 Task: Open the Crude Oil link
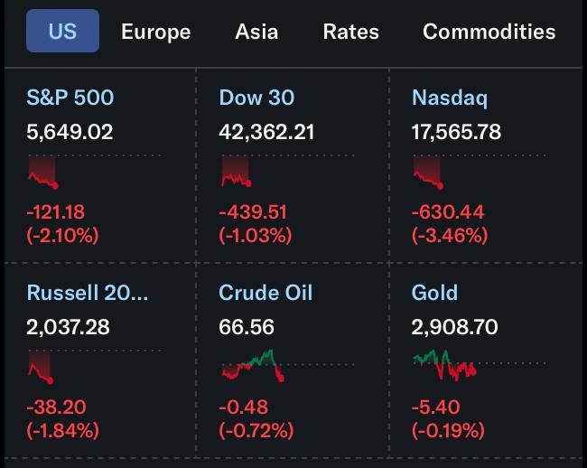pos(266,293)
